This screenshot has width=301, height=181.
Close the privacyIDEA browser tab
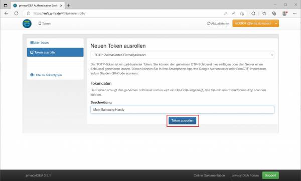[x=61, y=6]
